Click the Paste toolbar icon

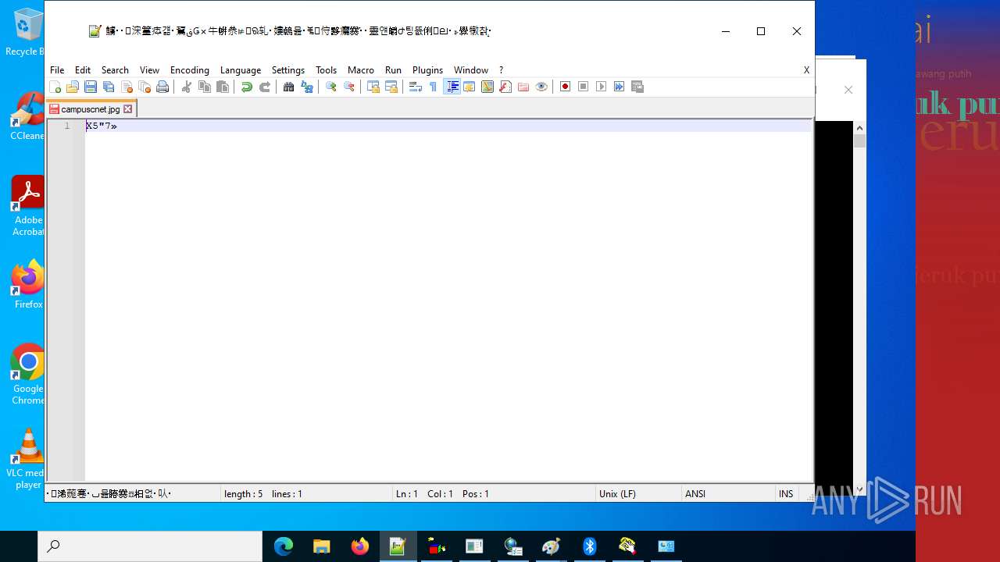click(223, 87)
